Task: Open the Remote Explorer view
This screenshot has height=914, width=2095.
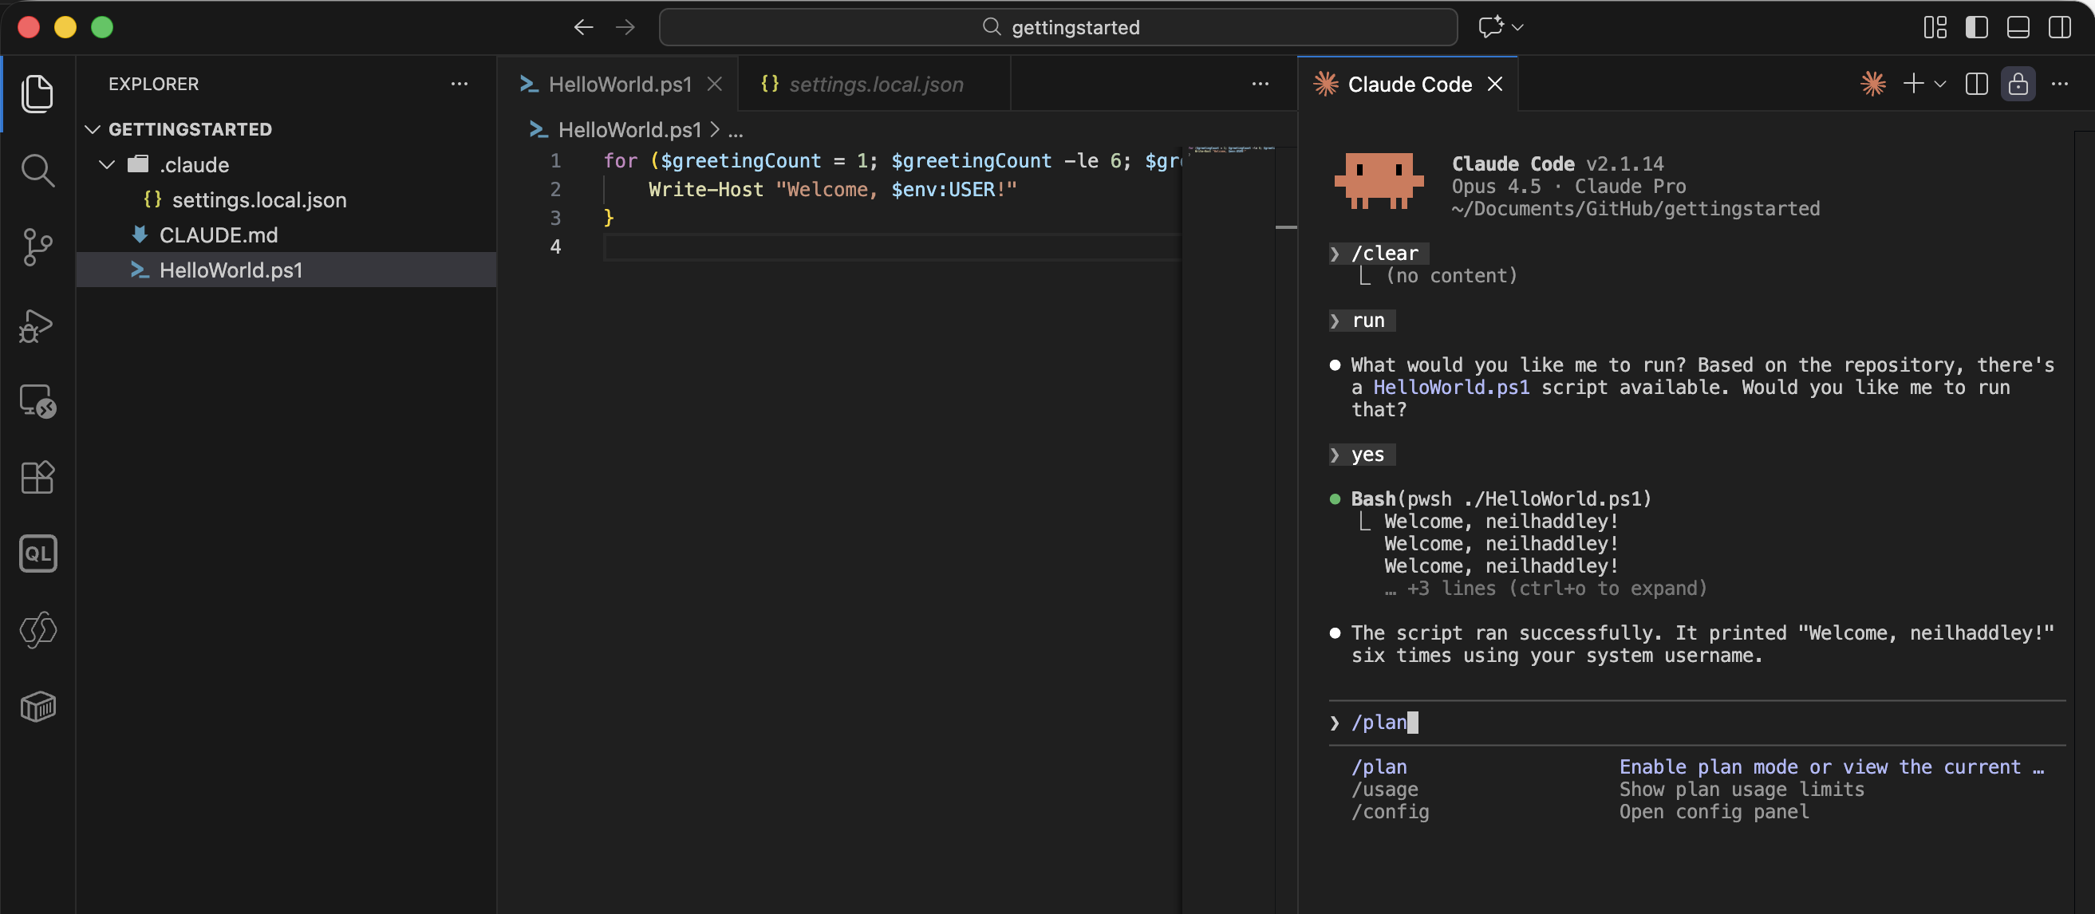Action: pyautogui.click(x=37, y=401)
